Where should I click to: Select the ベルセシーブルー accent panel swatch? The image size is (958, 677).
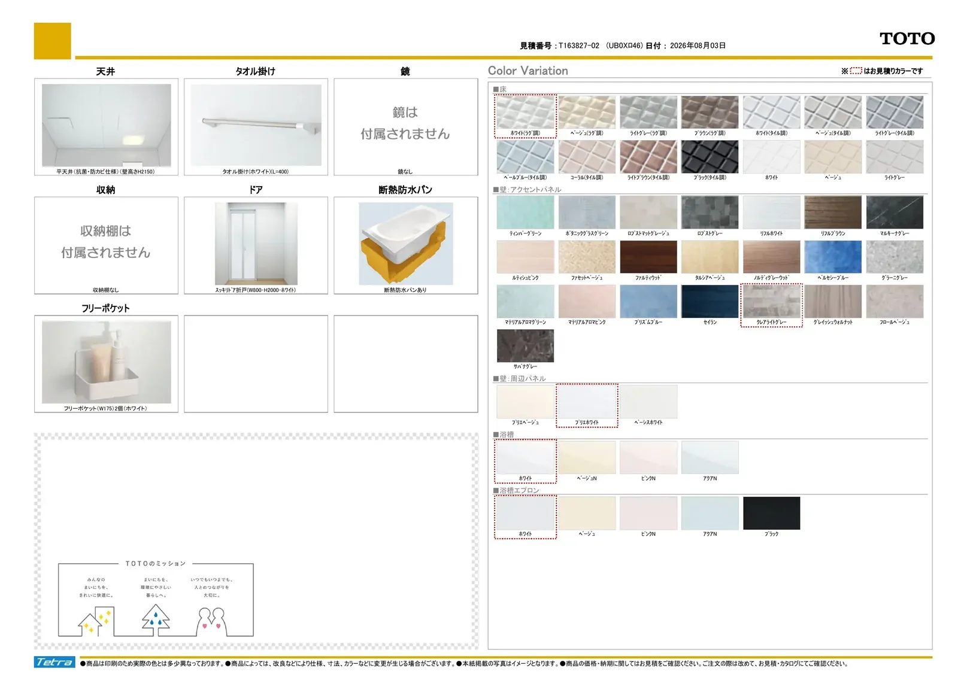[833, 257]
